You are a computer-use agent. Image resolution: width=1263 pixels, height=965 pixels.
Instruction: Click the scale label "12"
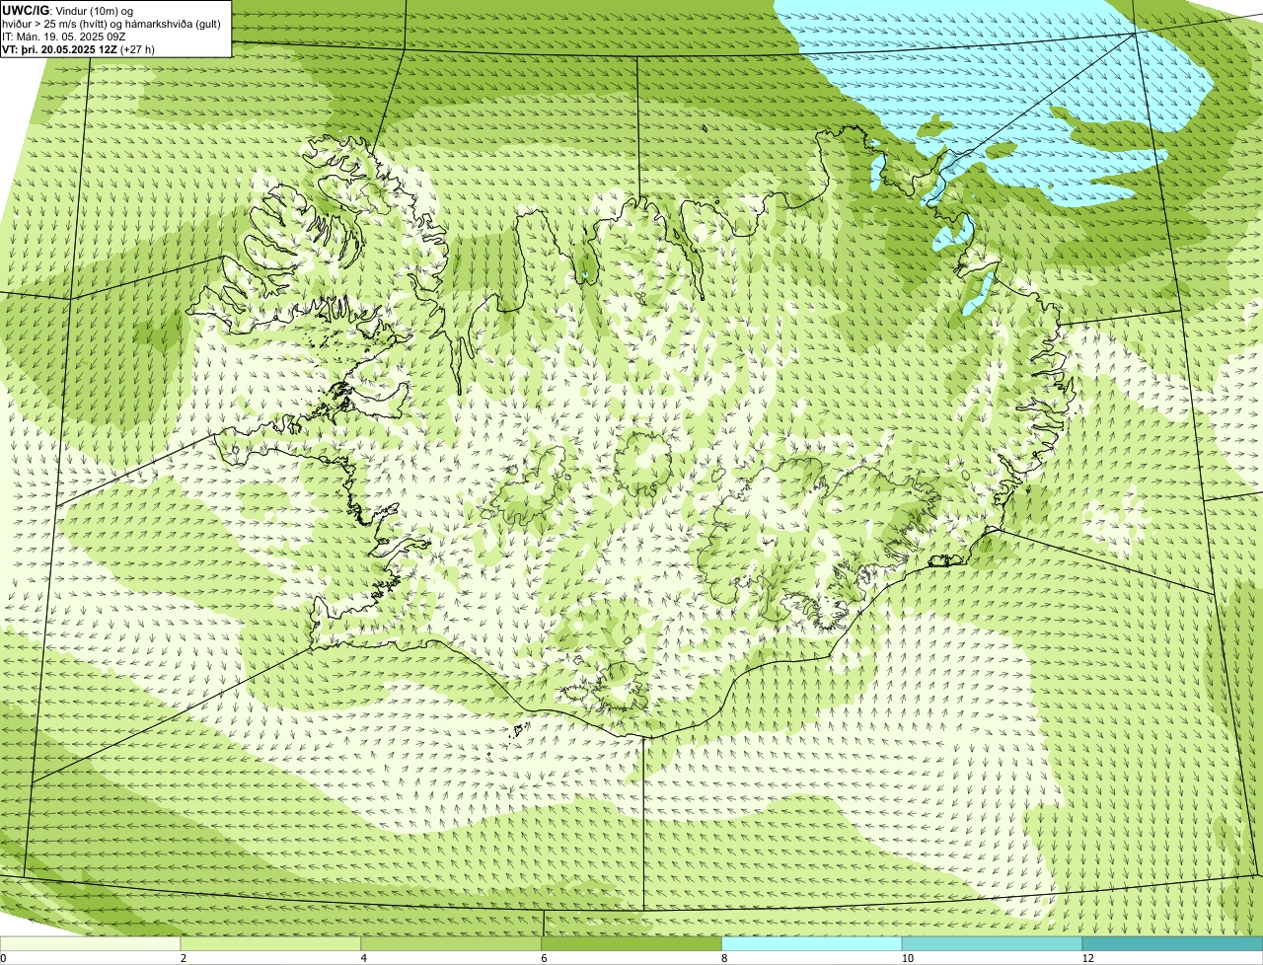coord(1087,958)
